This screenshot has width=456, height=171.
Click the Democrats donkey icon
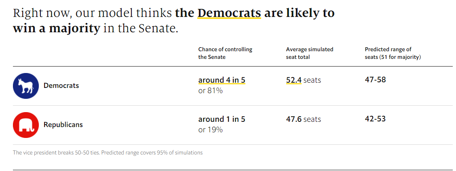(26, 86)
